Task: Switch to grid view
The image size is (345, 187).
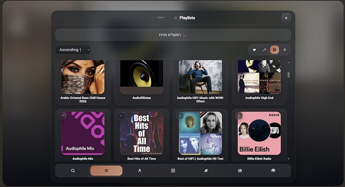Action: [274, 50]
